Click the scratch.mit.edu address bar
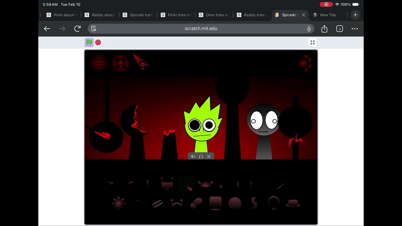Image resolution: width=402 pixels, height=226 pixels. (x=201, y=29)
